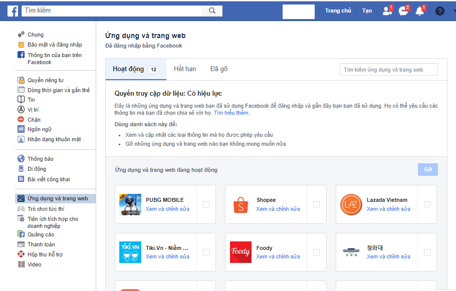Focus the Tìm kiếm Facebook search field

[x=112, y=11]
